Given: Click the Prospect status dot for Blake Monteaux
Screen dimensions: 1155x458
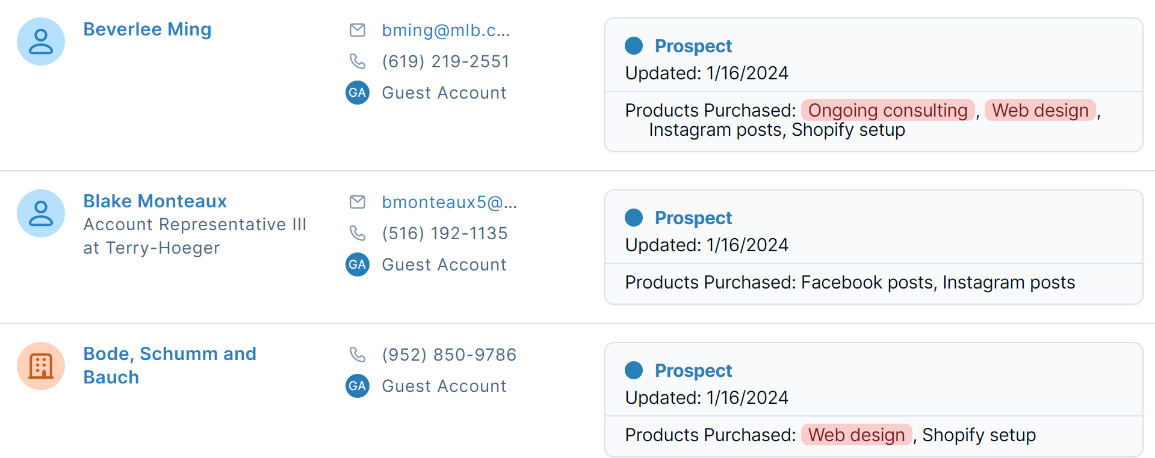Looking at the screenshot, I should click(634, 216).
